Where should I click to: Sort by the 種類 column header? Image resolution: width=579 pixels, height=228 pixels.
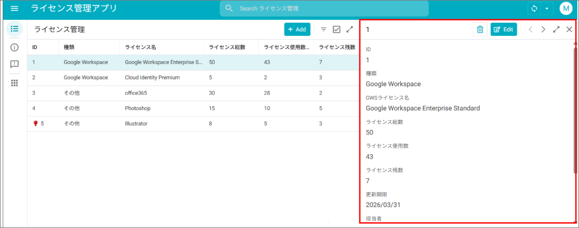(x=69, y=47)
